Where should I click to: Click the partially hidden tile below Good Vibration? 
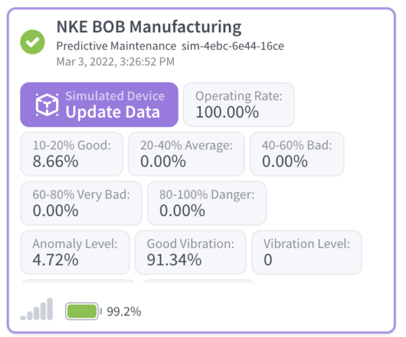coord(197,282)
